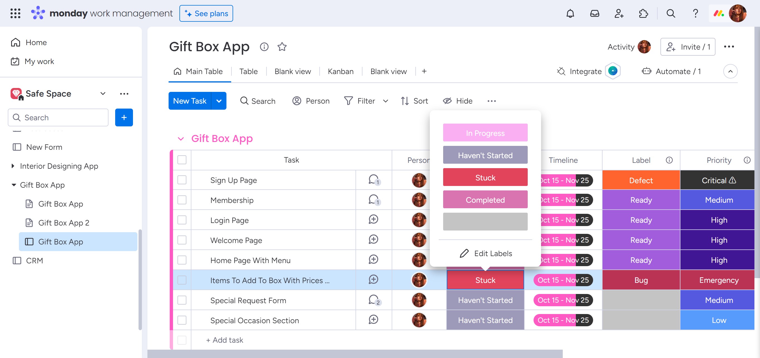
Task: Add update to Special Occasion Section
Action: pos(374,320)
